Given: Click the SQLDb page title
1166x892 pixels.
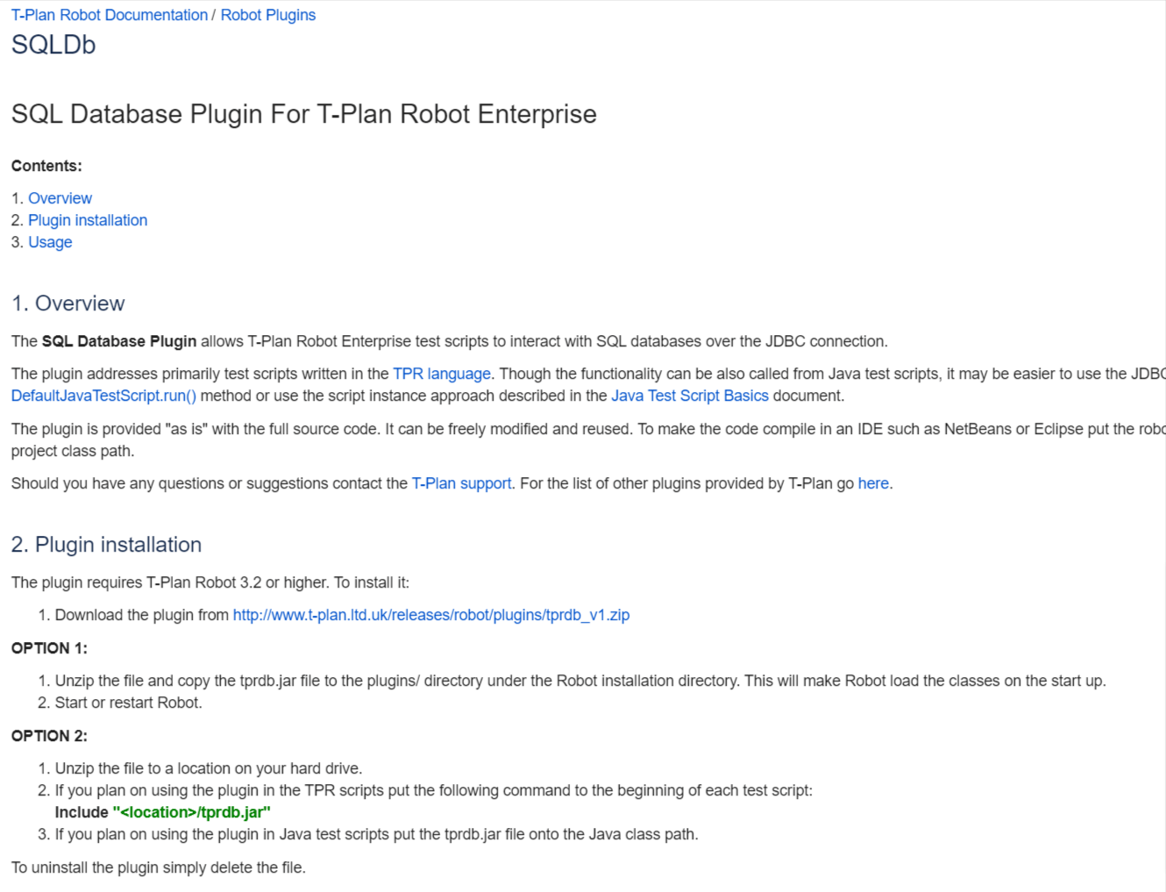Looking at the screenshot, I should (x=53, y=45).
